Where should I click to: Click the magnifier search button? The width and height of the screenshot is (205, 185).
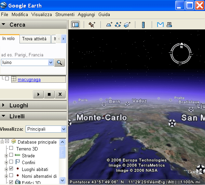pyautogui.click(x=59, y=63)
